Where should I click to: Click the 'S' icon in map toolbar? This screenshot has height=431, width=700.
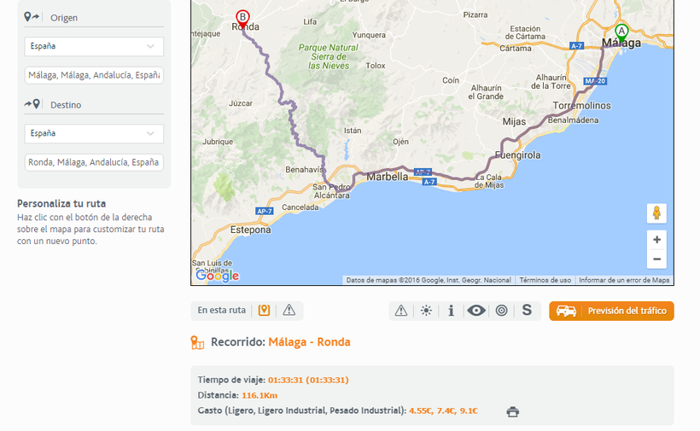[x=527, y=311]
